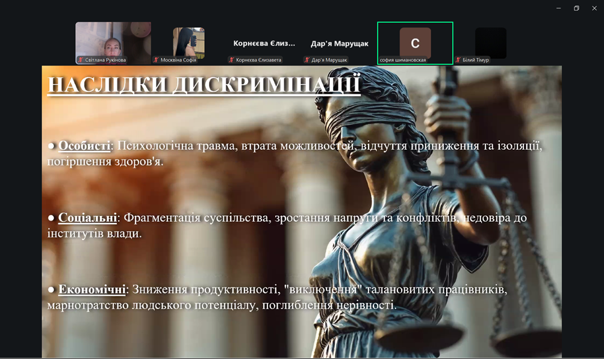Click muted mic icon beside Білий Тімур
This screenshot has height=359, width=604.
click(458, 60)
